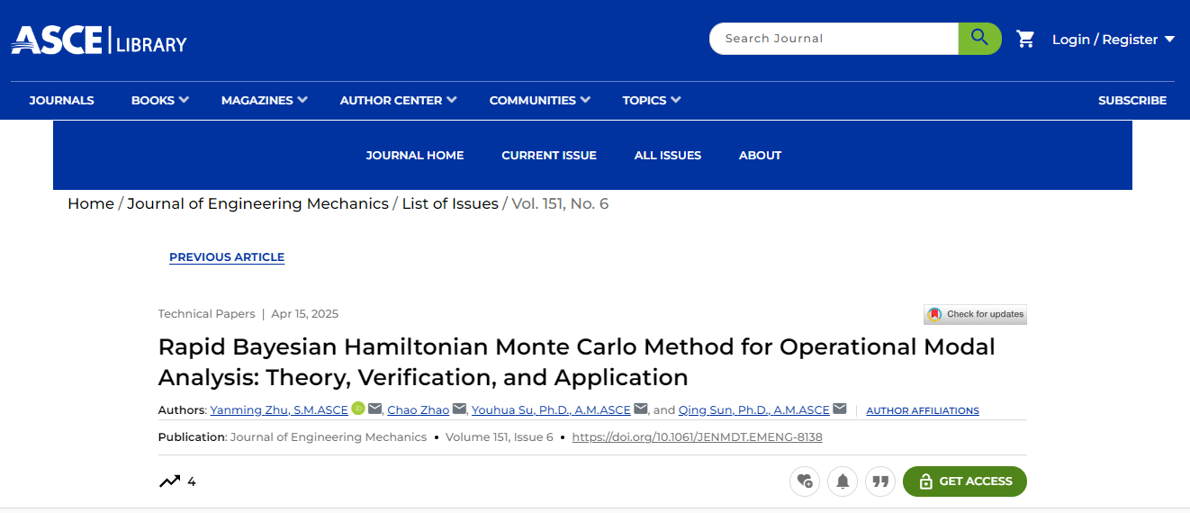The image size is (1190, 513).
Task: Click the quotation mark cite icon
Action: point(880,481)
